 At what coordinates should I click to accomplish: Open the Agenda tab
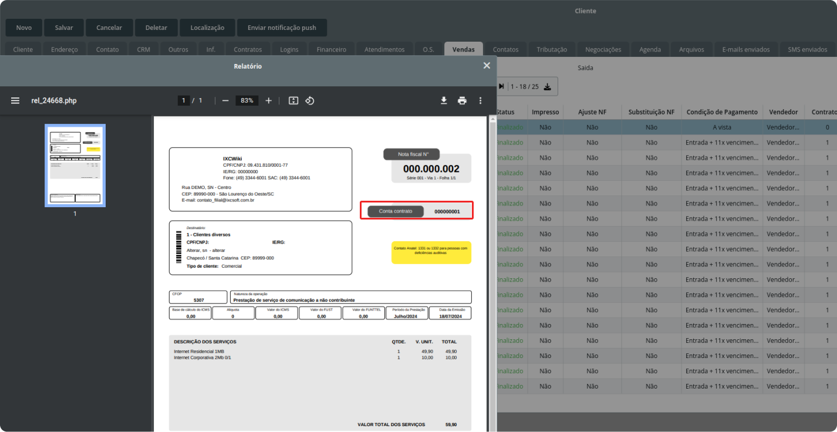pyautogui.click(x=650, y=49)
